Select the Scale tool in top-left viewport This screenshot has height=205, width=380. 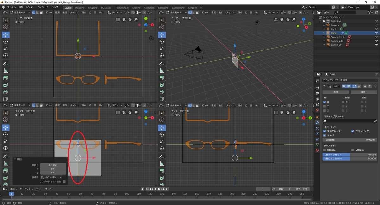pos(6,49)
